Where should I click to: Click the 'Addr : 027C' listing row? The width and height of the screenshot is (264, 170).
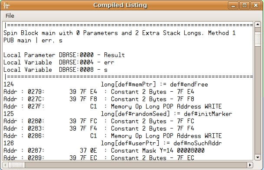[x=99, y=99]
